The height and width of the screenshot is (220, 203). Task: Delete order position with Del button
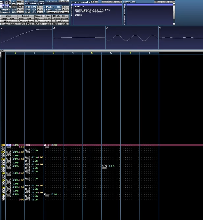pyautogui.click(x=20, y=7)
